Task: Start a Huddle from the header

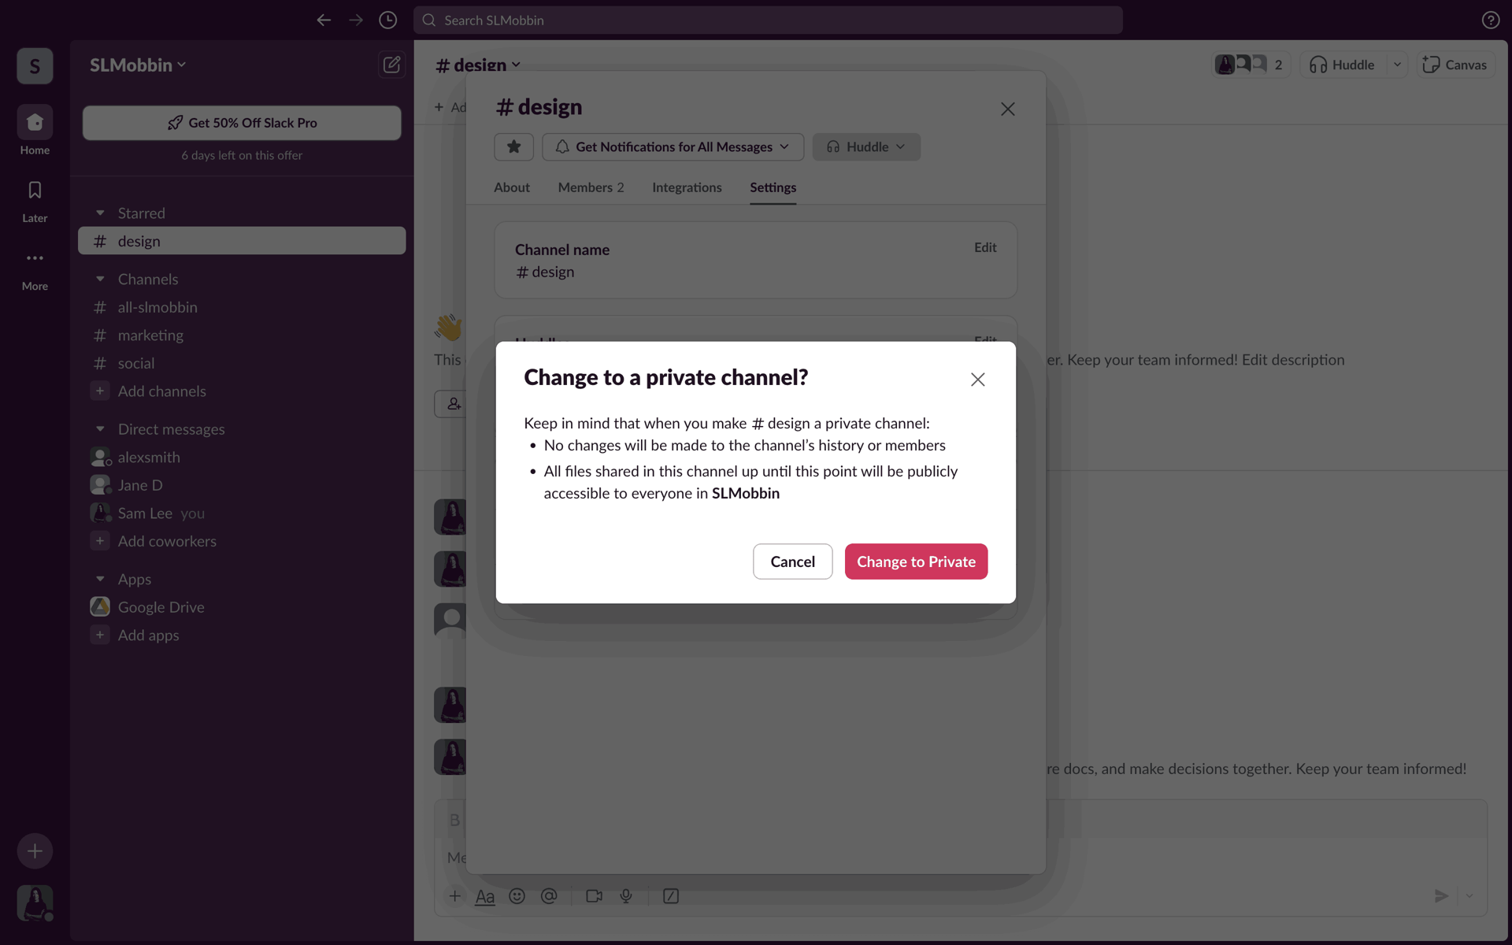Action: click(1343, 65)
